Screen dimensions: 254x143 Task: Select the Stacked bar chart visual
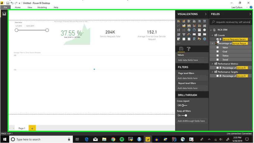click(x=178, y=21)
